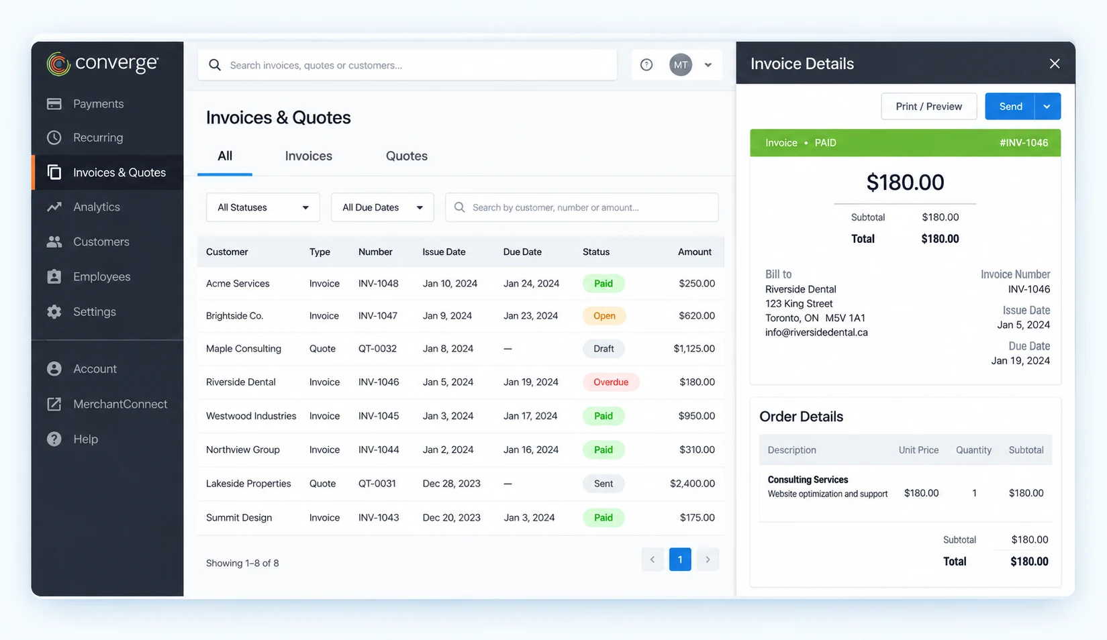This screenshot has height=640, width=1107.
Task: Select page 1 button
Action: click(x=680, y=559)
